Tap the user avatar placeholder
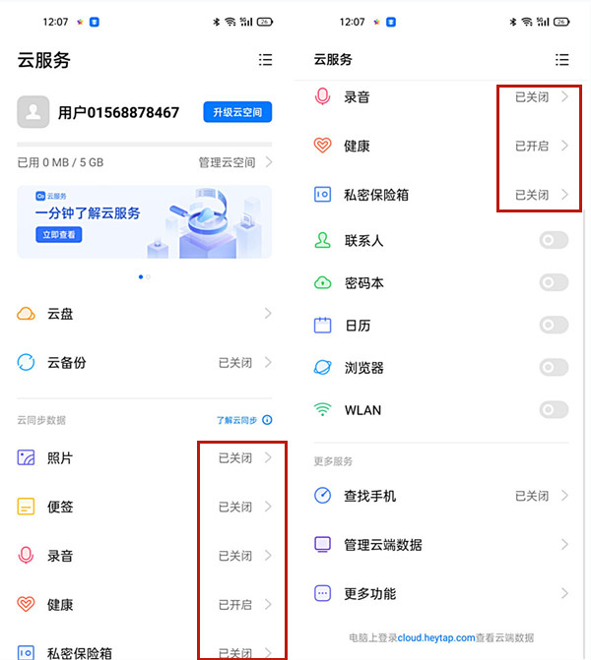The width and height of the screenshot is (591, 660). point(33,112)
